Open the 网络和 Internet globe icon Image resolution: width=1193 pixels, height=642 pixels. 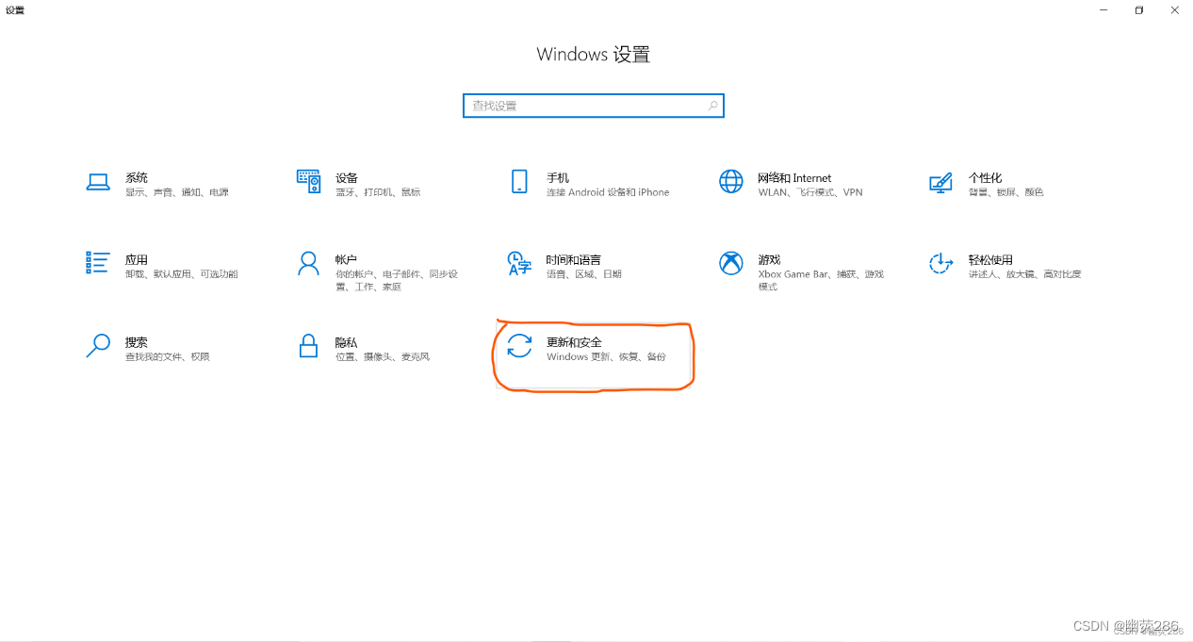(x=731, y=182)
